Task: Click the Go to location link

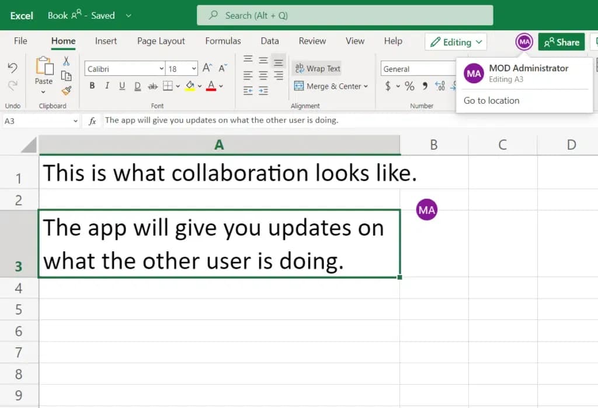Action: pos(491,100)
